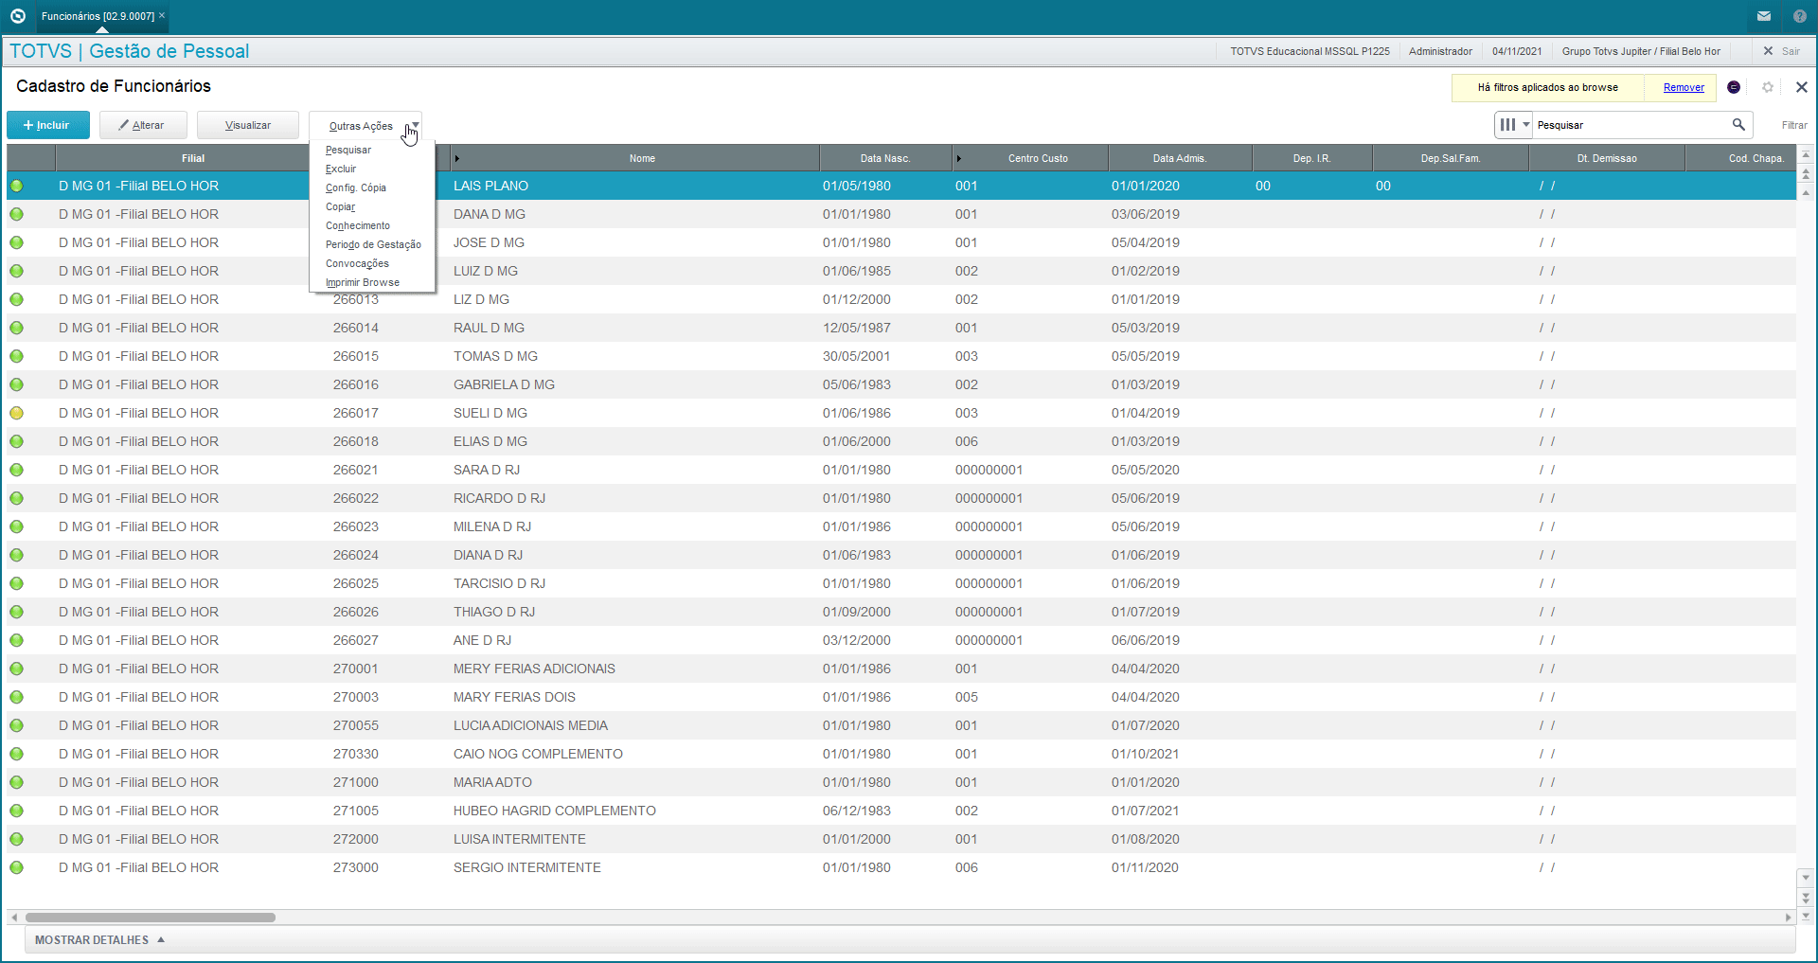Click Grupo Totvs Jupiter / Filial label
The width and height of the screenshot is (1818, 963).
click(1641, 51)
